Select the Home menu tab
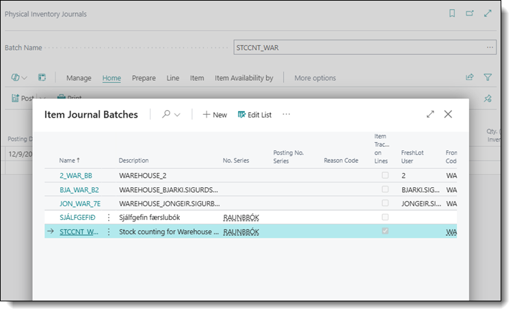 click(111, 78)
